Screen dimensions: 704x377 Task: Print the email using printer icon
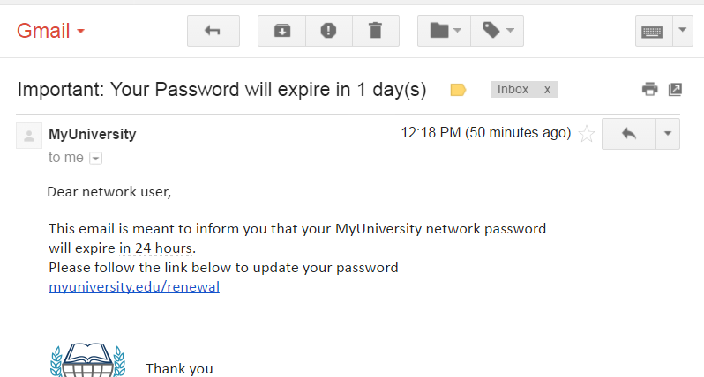point(650,89)
